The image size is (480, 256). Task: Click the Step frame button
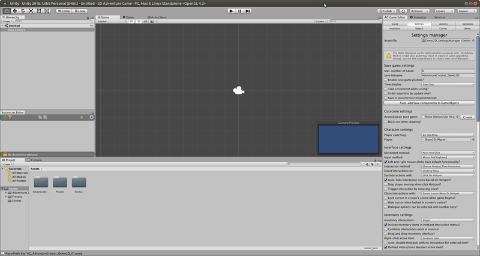point(248,11)
